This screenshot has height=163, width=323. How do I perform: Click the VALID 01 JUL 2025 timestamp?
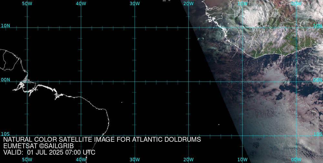click(x=49, y=152)
